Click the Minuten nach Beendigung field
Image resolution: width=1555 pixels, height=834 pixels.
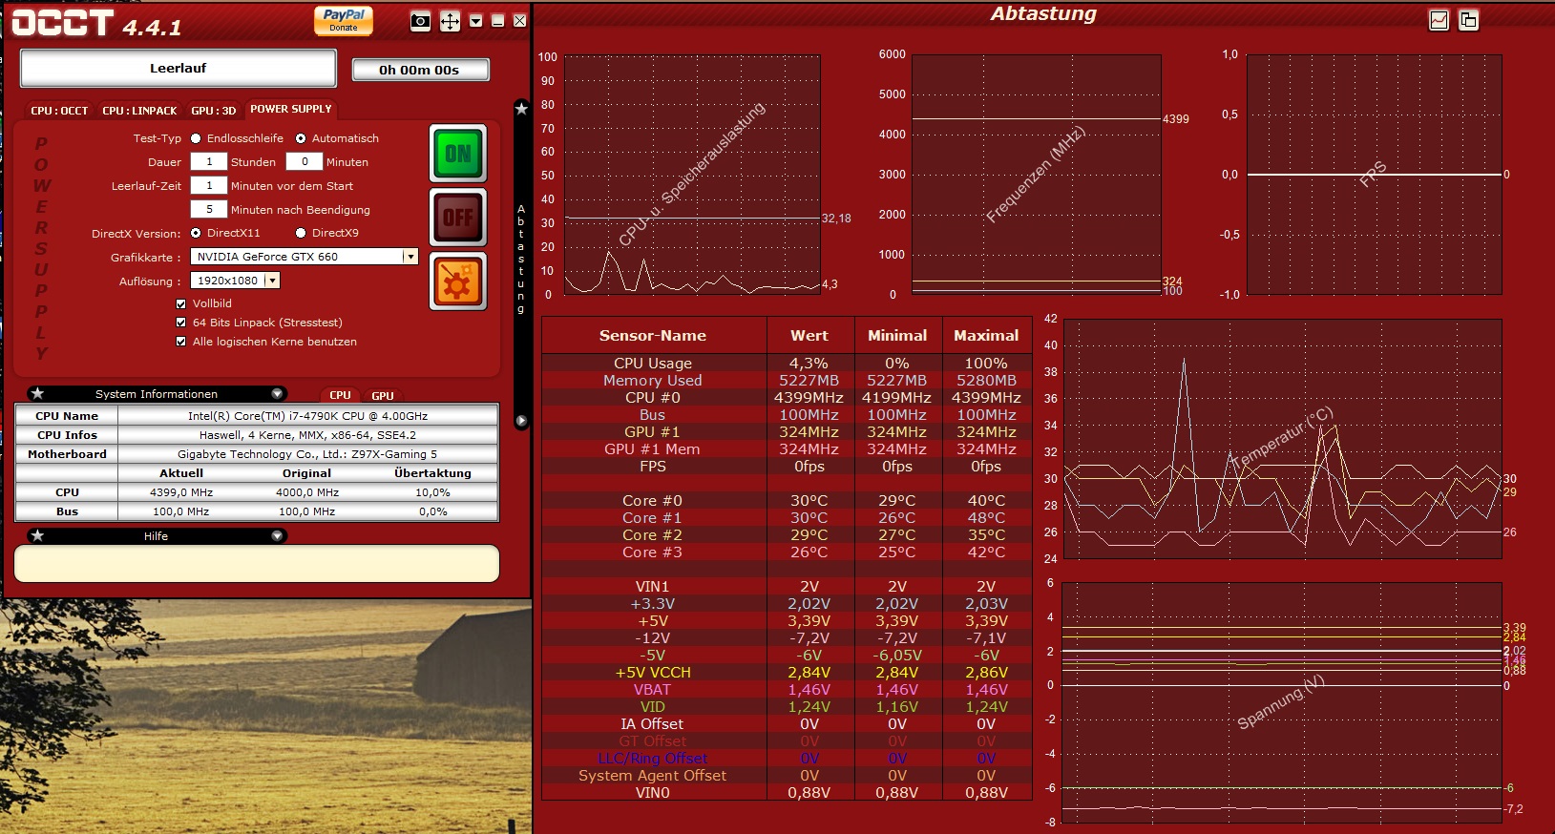click(209, 210)
